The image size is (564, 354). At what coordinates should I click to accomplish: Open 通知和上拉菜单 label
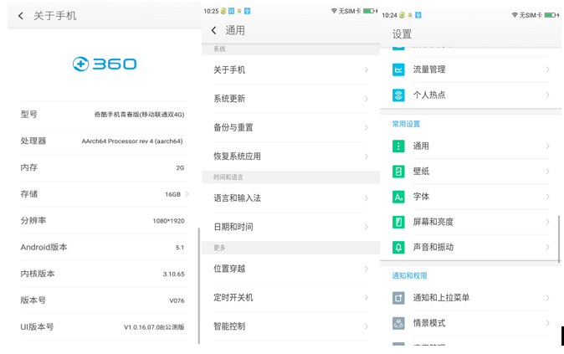[441, 298]
